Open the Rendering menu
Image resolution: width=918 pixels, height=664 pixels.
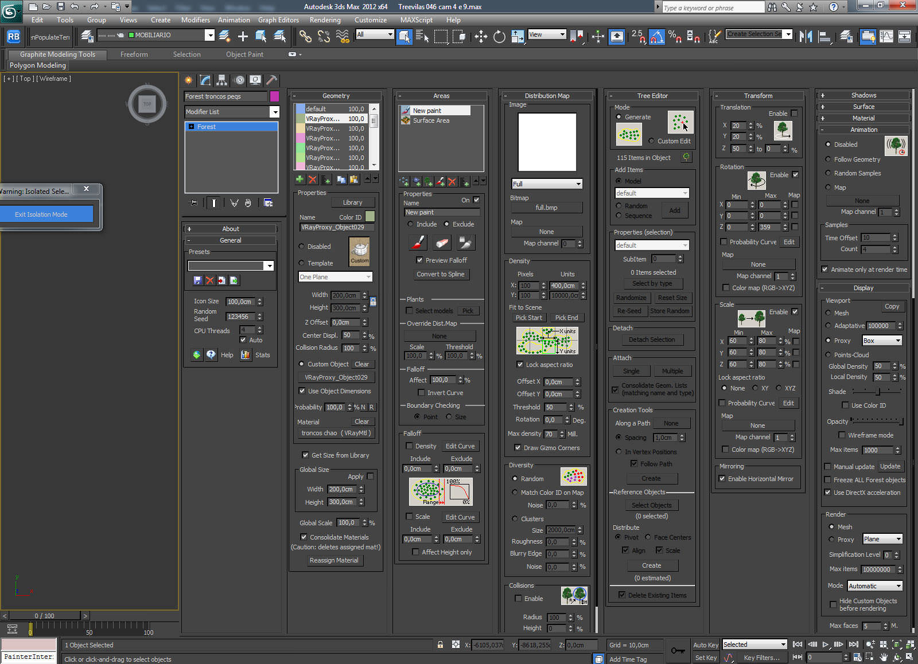pyautogui.click(x=325, y=19)
